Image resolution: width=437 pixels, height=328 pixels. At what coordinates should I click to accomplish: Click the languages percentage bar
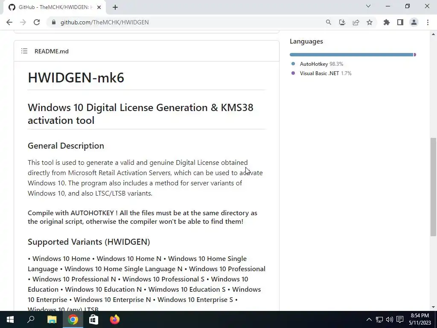click(x=353, y=55)
